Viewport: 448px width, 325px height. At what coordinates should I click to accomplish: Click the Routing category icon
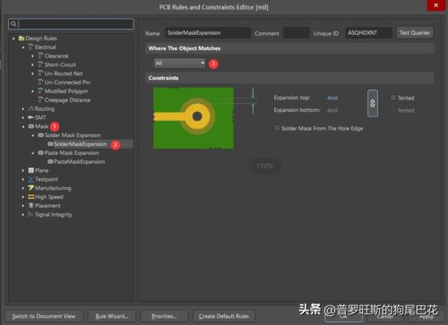[30, 108]
